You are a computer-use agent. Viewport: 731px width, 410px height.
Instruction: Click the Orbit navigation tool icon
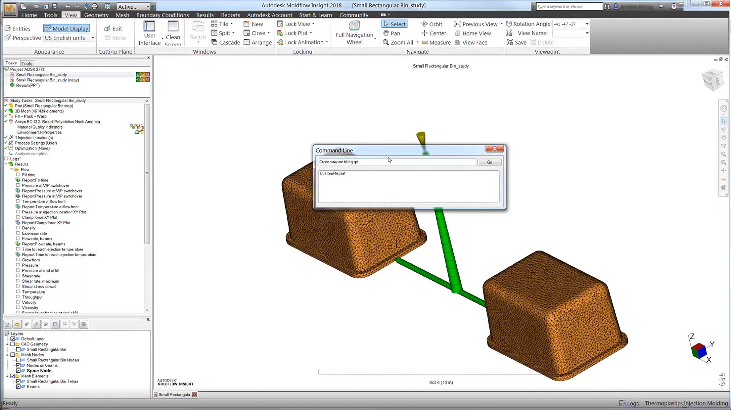pyautogui.click(x=425, y=24)
